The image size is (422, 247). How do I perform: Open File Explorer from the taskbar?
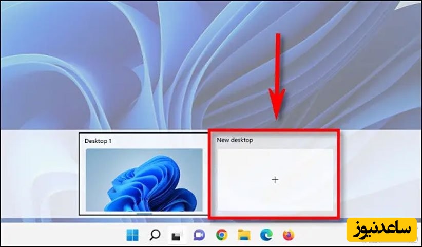[244, 235]
